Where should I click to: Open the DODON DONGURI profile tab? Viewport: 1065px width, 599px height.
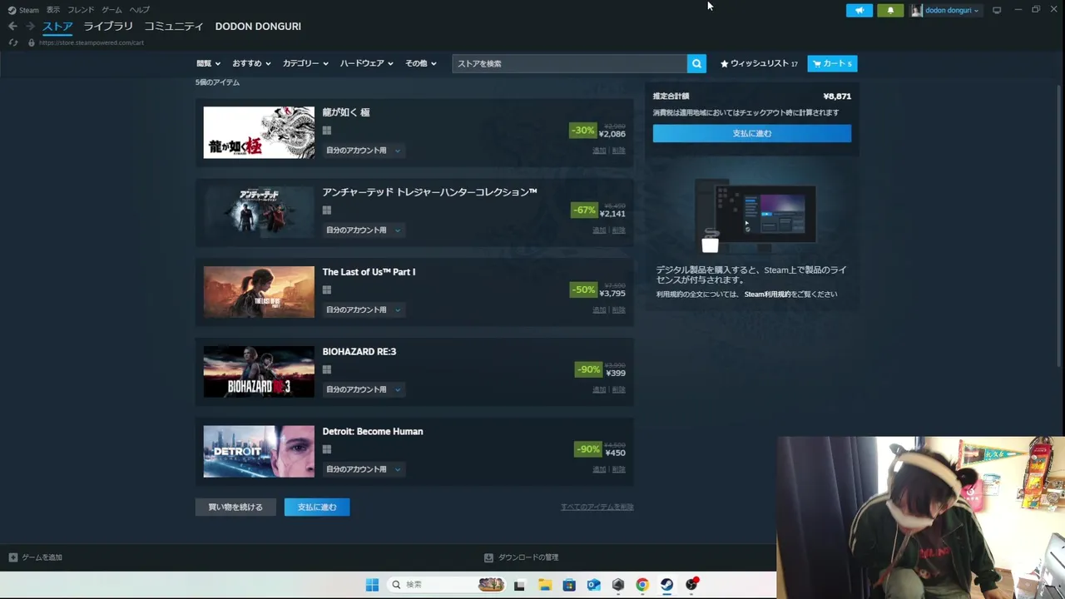258,27
